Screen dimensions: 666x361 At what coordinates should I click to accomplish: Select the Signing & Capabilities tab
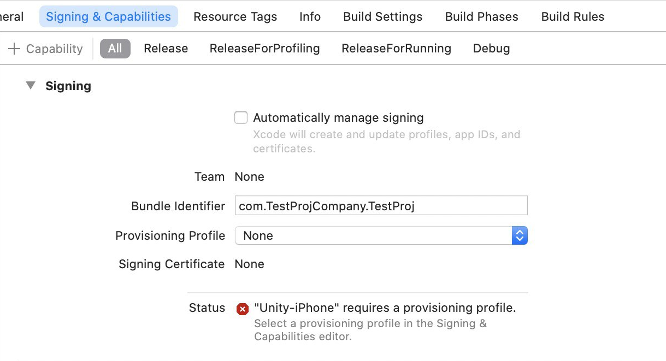point(108,17)
